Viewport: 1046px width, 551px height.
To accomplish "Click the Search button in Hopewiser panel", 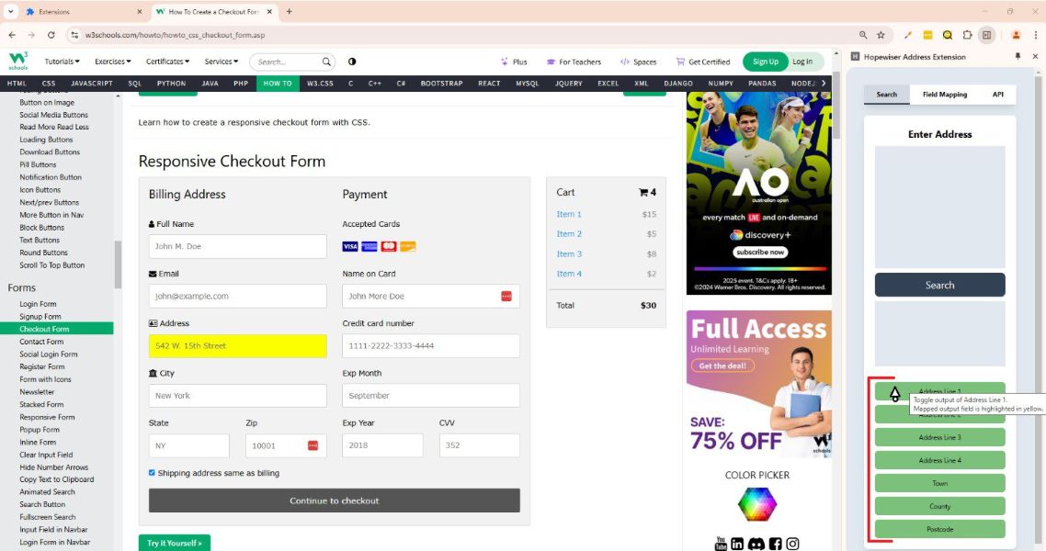I will tap(939, 285).
